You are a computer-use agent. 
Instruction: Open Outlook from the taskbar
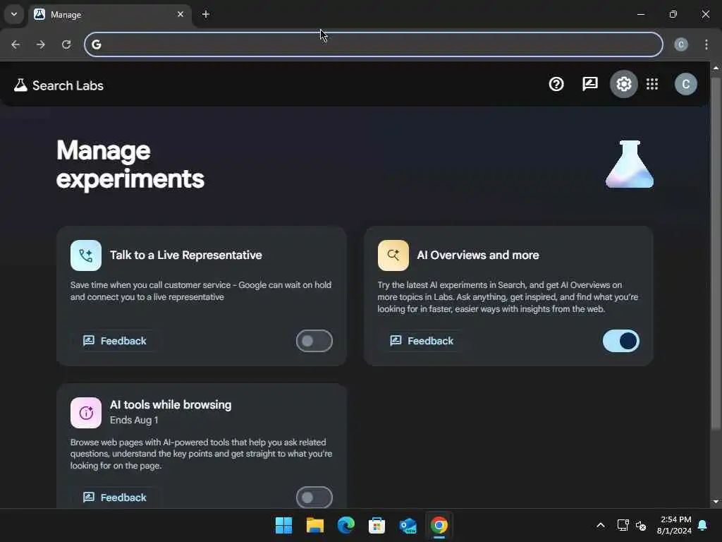pyautogui.click(x=408, y=525)
